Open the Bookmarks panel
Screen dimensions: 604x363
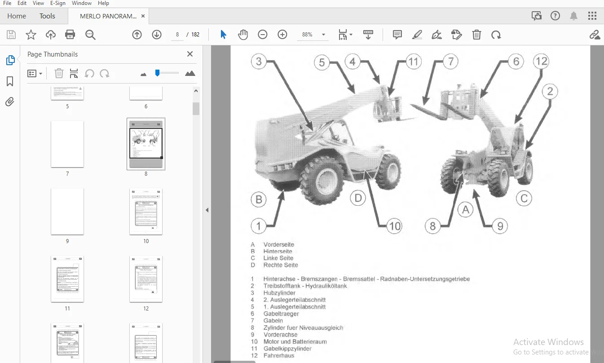click(x=10, y=81)
